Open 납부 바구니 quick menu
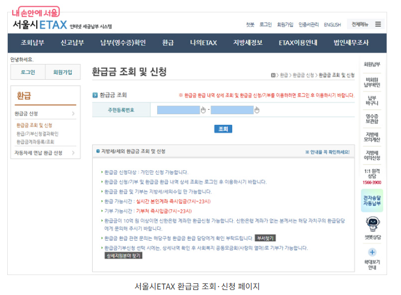Screen dimensions: 401x295 (x=372, y=100)
